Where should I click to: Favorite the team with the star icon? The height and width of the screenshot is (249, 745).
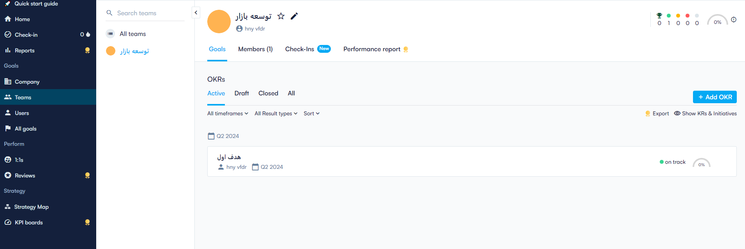[x=281, y=16]
